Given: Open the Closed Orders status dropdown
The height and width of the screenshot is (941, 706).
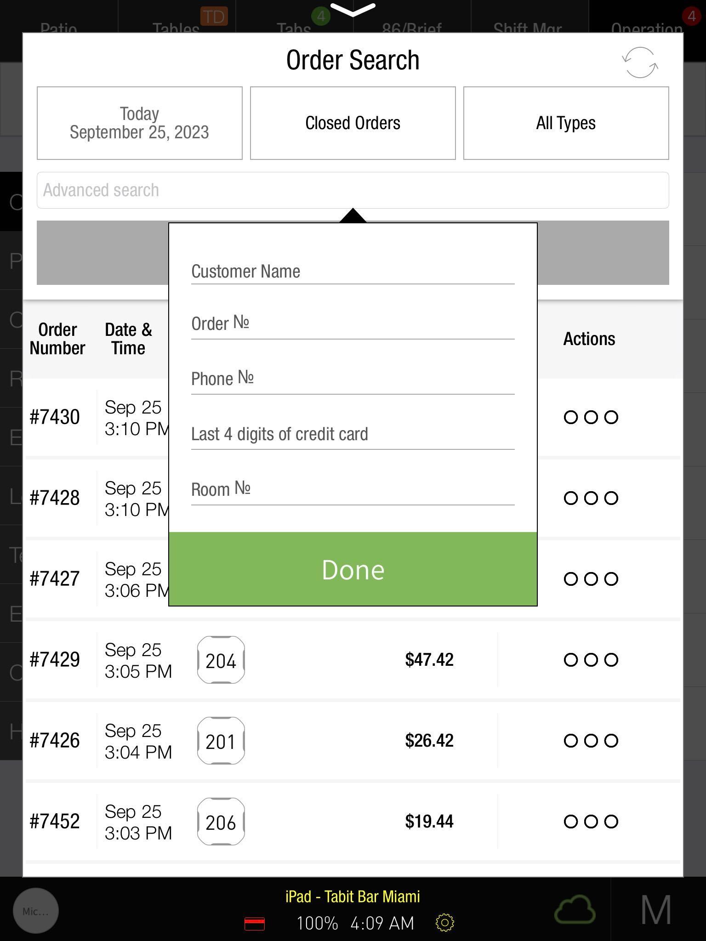Looking at the screenshot, I should 353,123.
